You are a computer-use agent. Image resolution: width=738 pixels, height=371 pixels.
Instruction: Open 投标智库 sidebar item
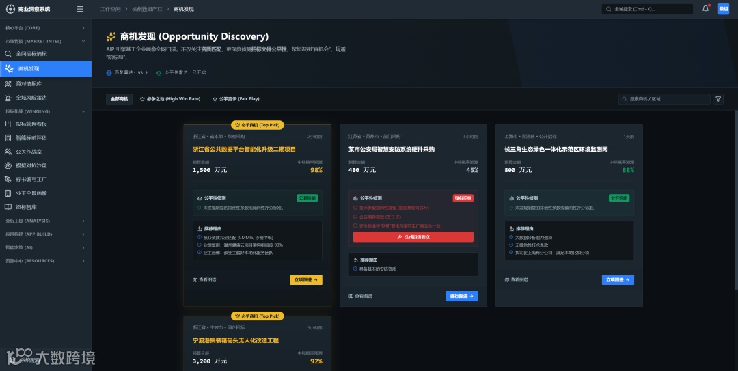(x=46, y=207)
